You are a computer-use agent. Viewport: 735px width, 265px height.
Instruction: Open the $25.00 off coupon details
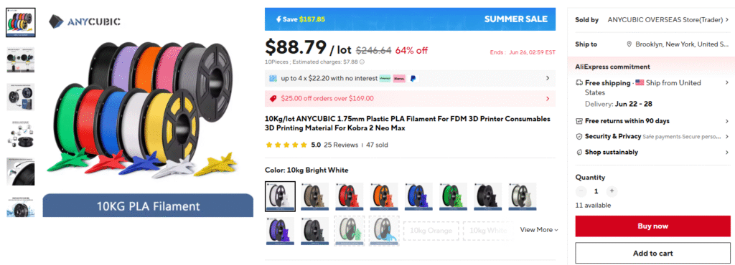pos(410,99)
